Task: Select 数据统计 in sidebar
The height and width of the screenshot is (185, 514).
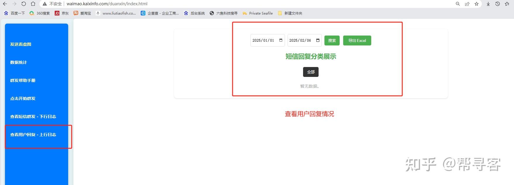Action: [18, 62]
